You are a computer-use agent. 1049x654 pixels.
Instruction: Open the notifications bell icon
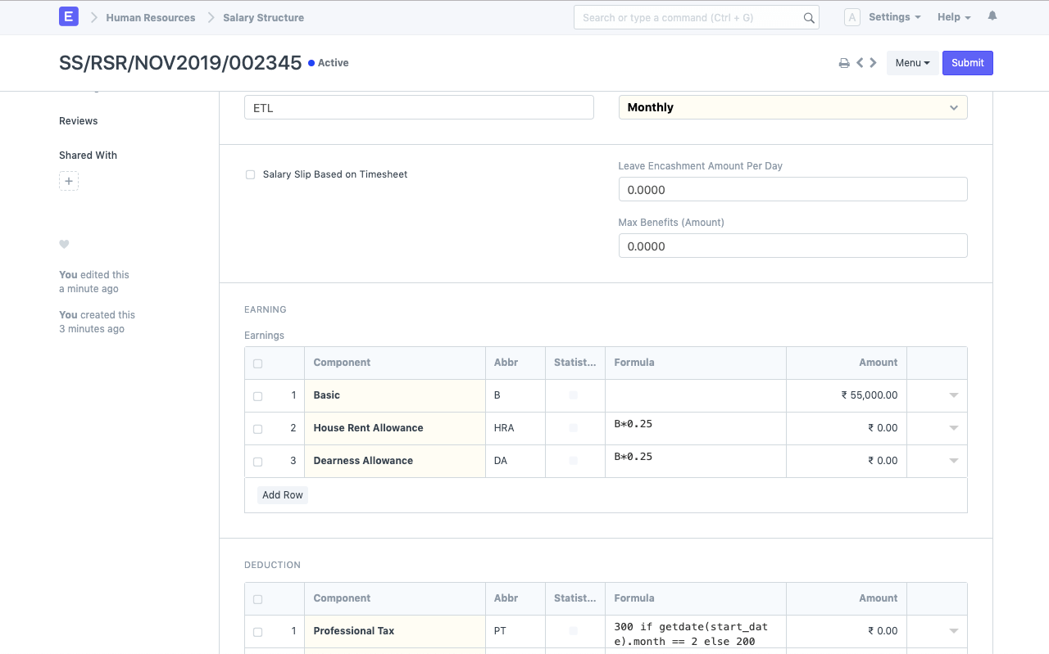pyautogui.click(x=992, y=16)
